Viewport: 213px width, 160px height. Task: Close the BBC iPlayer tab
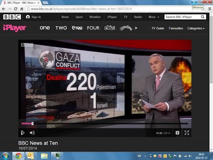[38, 3]
